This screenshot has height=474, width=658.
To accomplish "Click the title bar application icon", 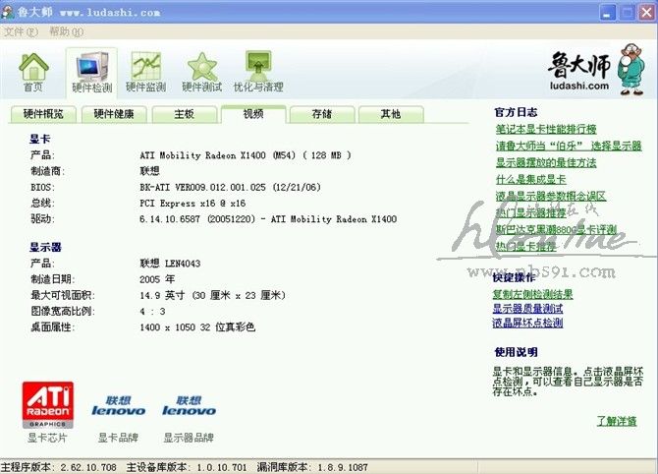I will click(8, 12).
